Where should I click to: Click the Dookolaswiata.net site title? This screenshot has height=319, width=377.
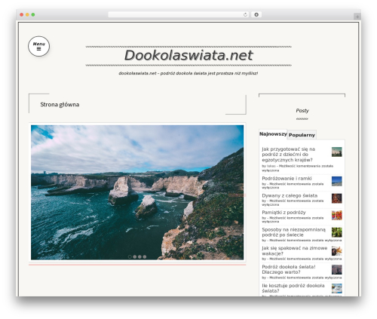tap(188, 55)
